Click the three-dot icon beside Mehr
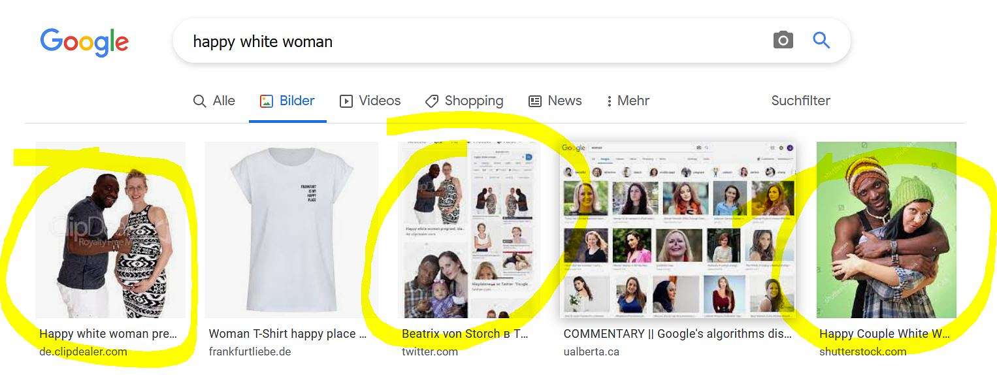 tap(609, 101)
